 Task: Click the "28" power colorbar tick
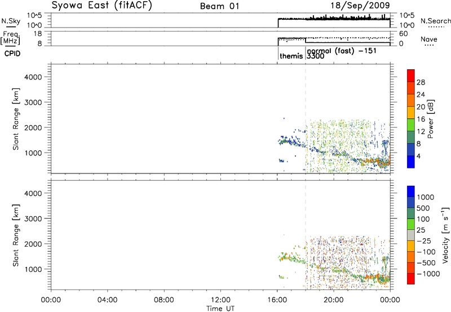pos(421,82)
